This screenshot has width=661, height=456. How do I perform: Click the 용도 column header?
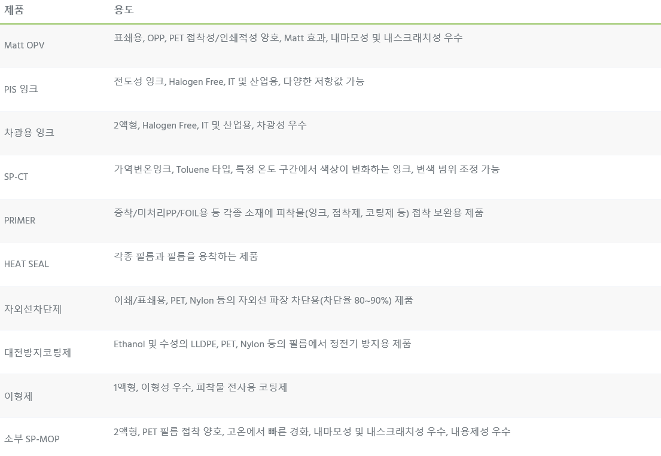pyautogui.click(x=124, y=10)
